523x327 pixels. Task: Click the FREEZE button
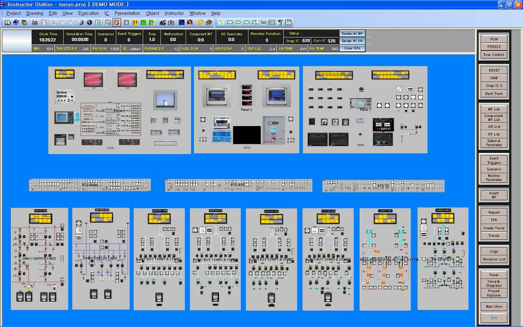(494, 47)
